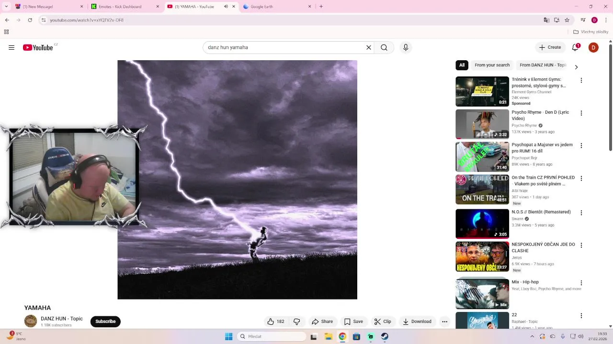Viewport: 613px width, 344px height.
Task: Mute the YAMAHA tab via speaker icon
Action: (226, 7)
